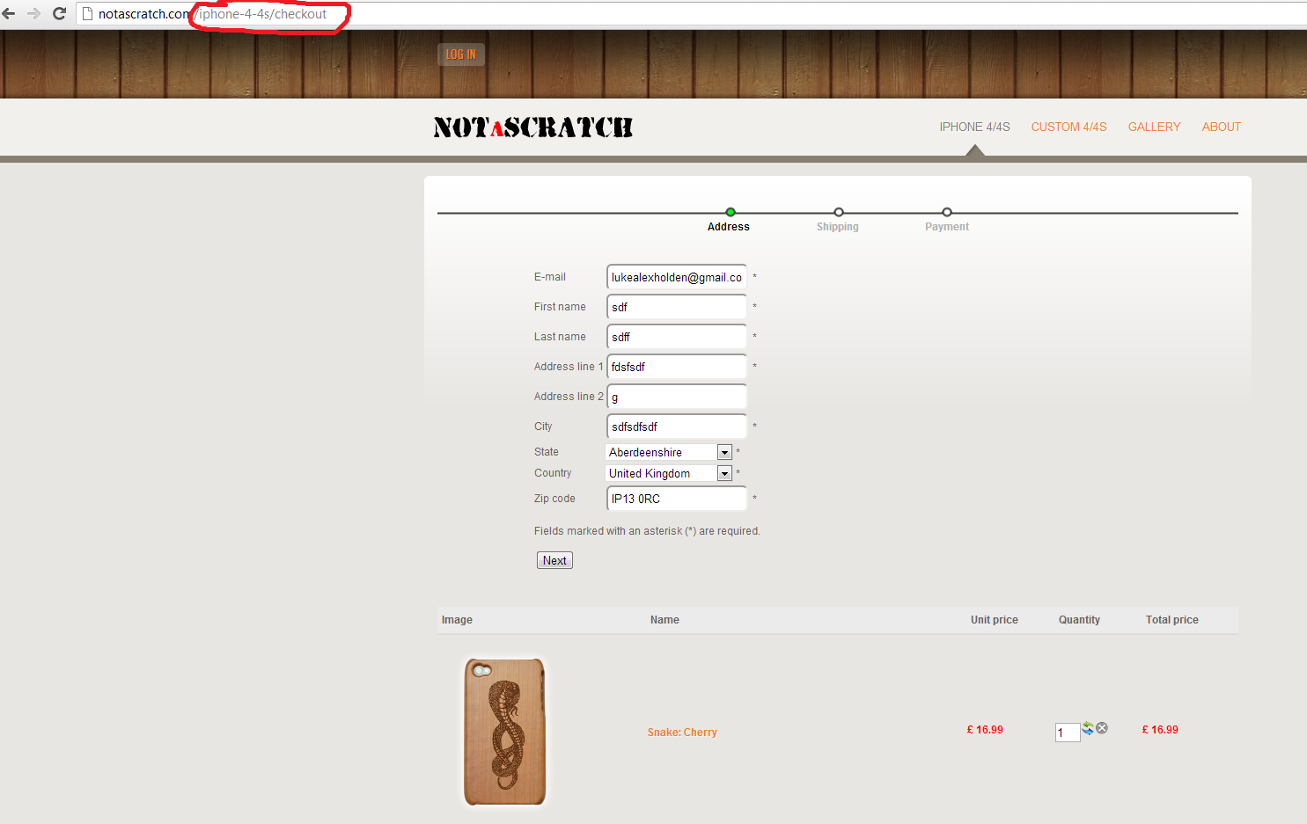Go back using the browser back arrow

tap(9, 14)
